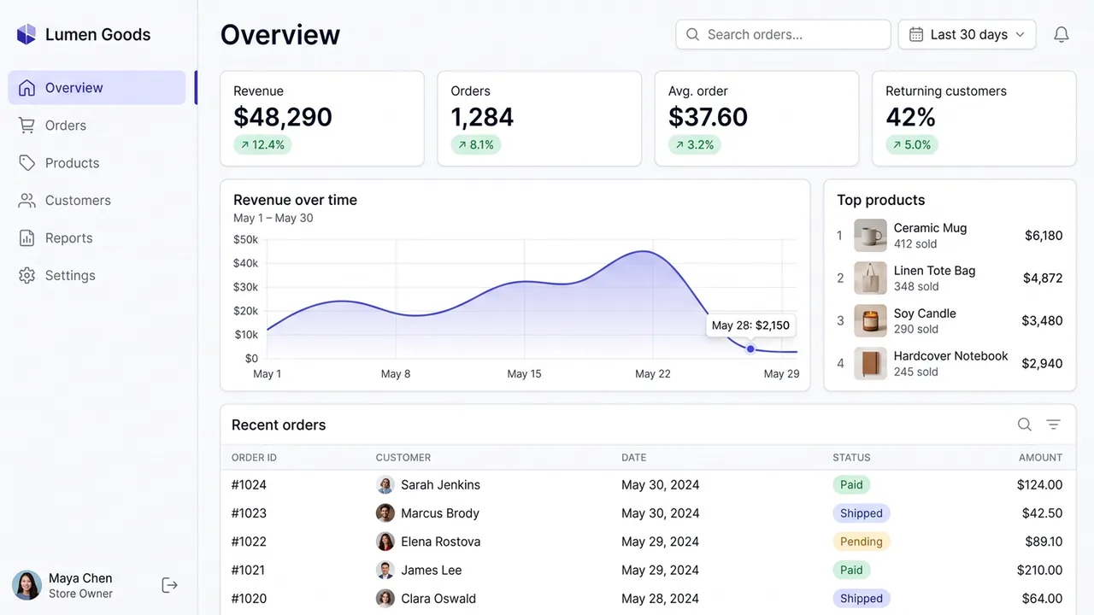Click James Lee's avatar in orders
Image resolution: width=1094 pixels, height=615 pixels.
[385, 571]
